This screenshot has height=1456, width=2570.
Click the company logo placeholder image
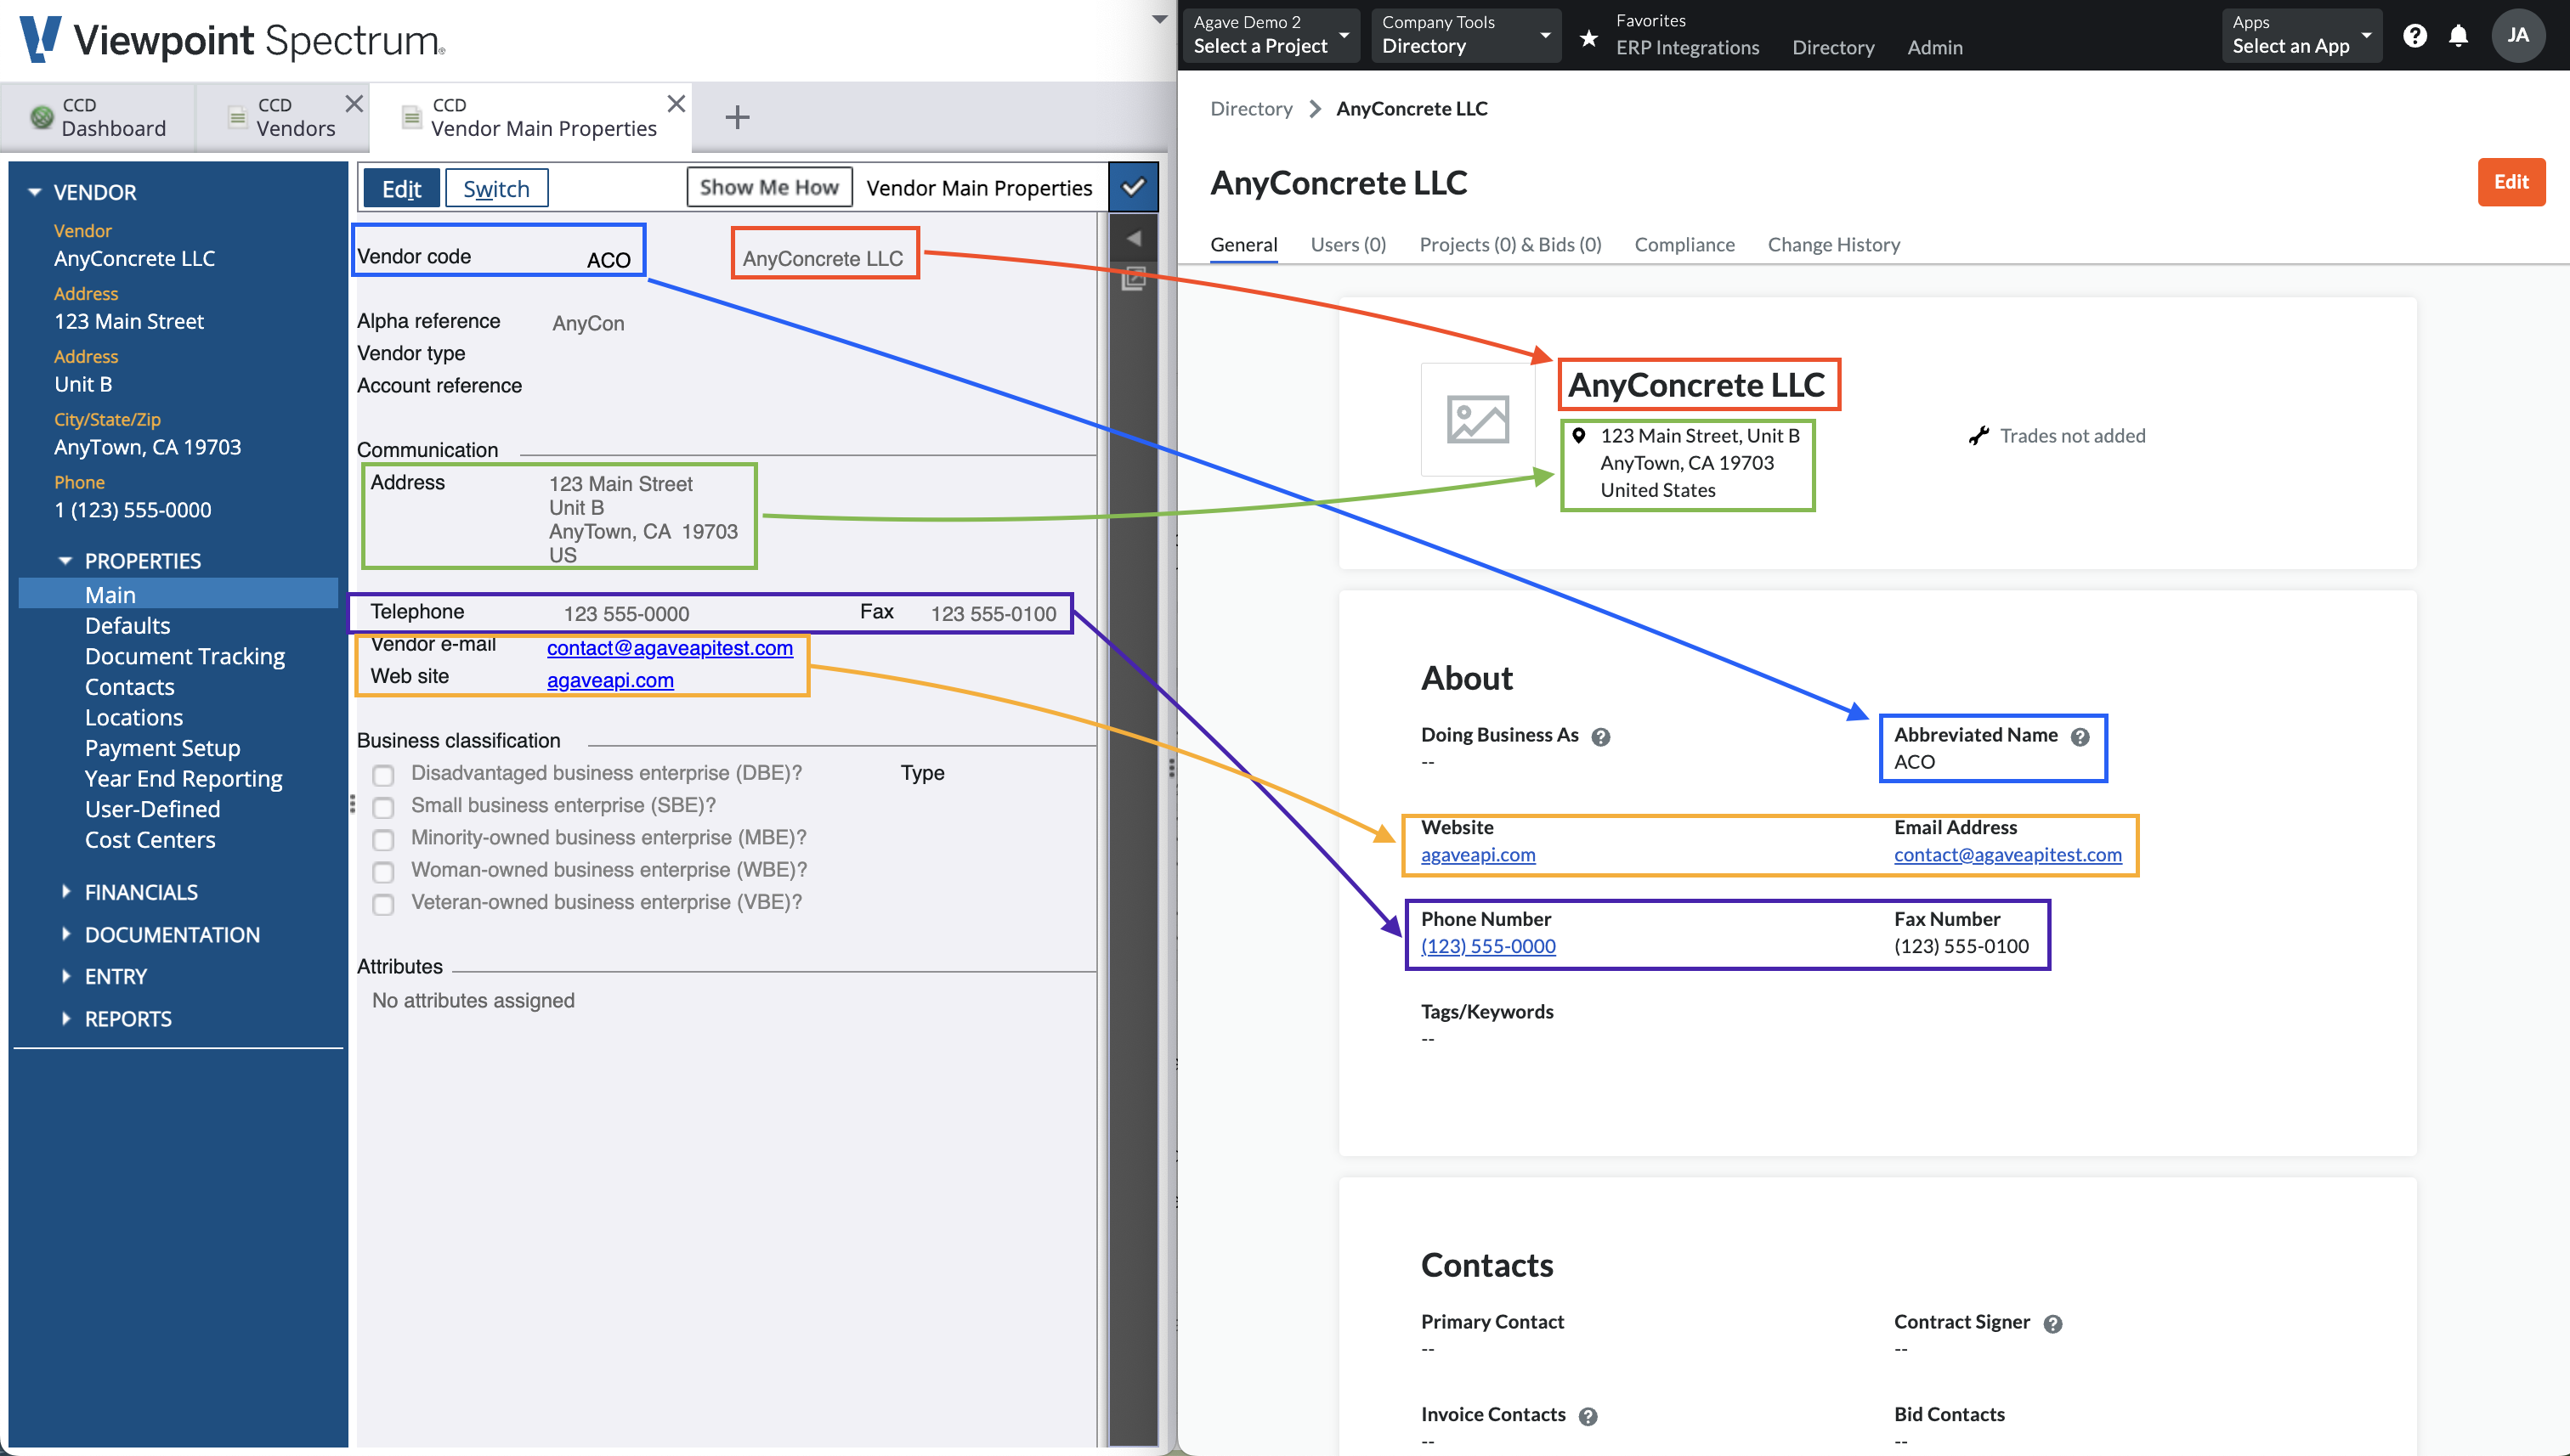point(1476,419)
